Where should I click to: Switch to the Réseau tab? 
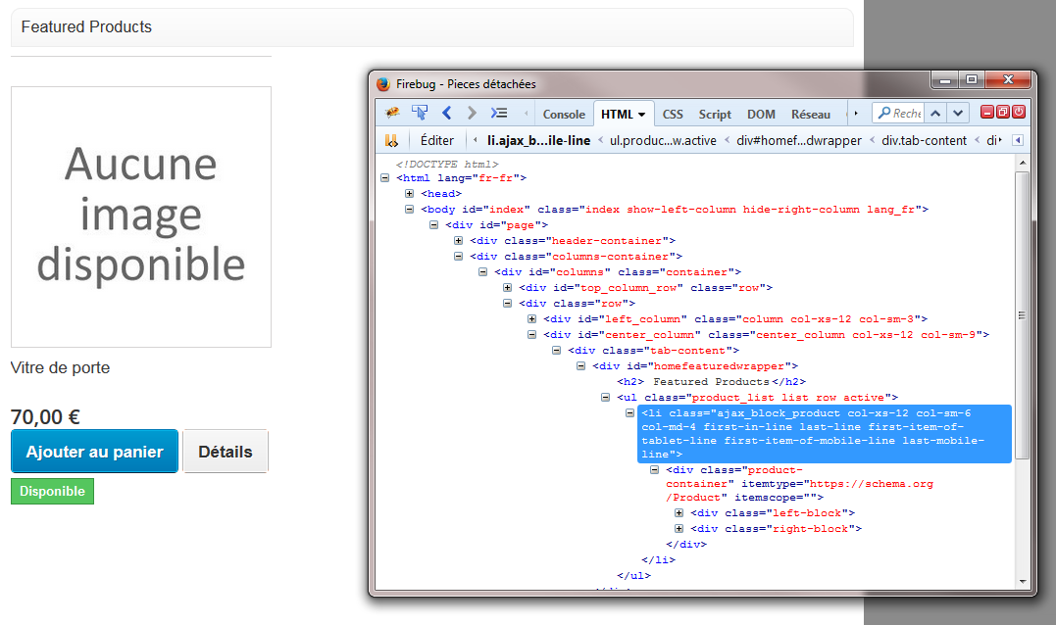pos(811,115)
